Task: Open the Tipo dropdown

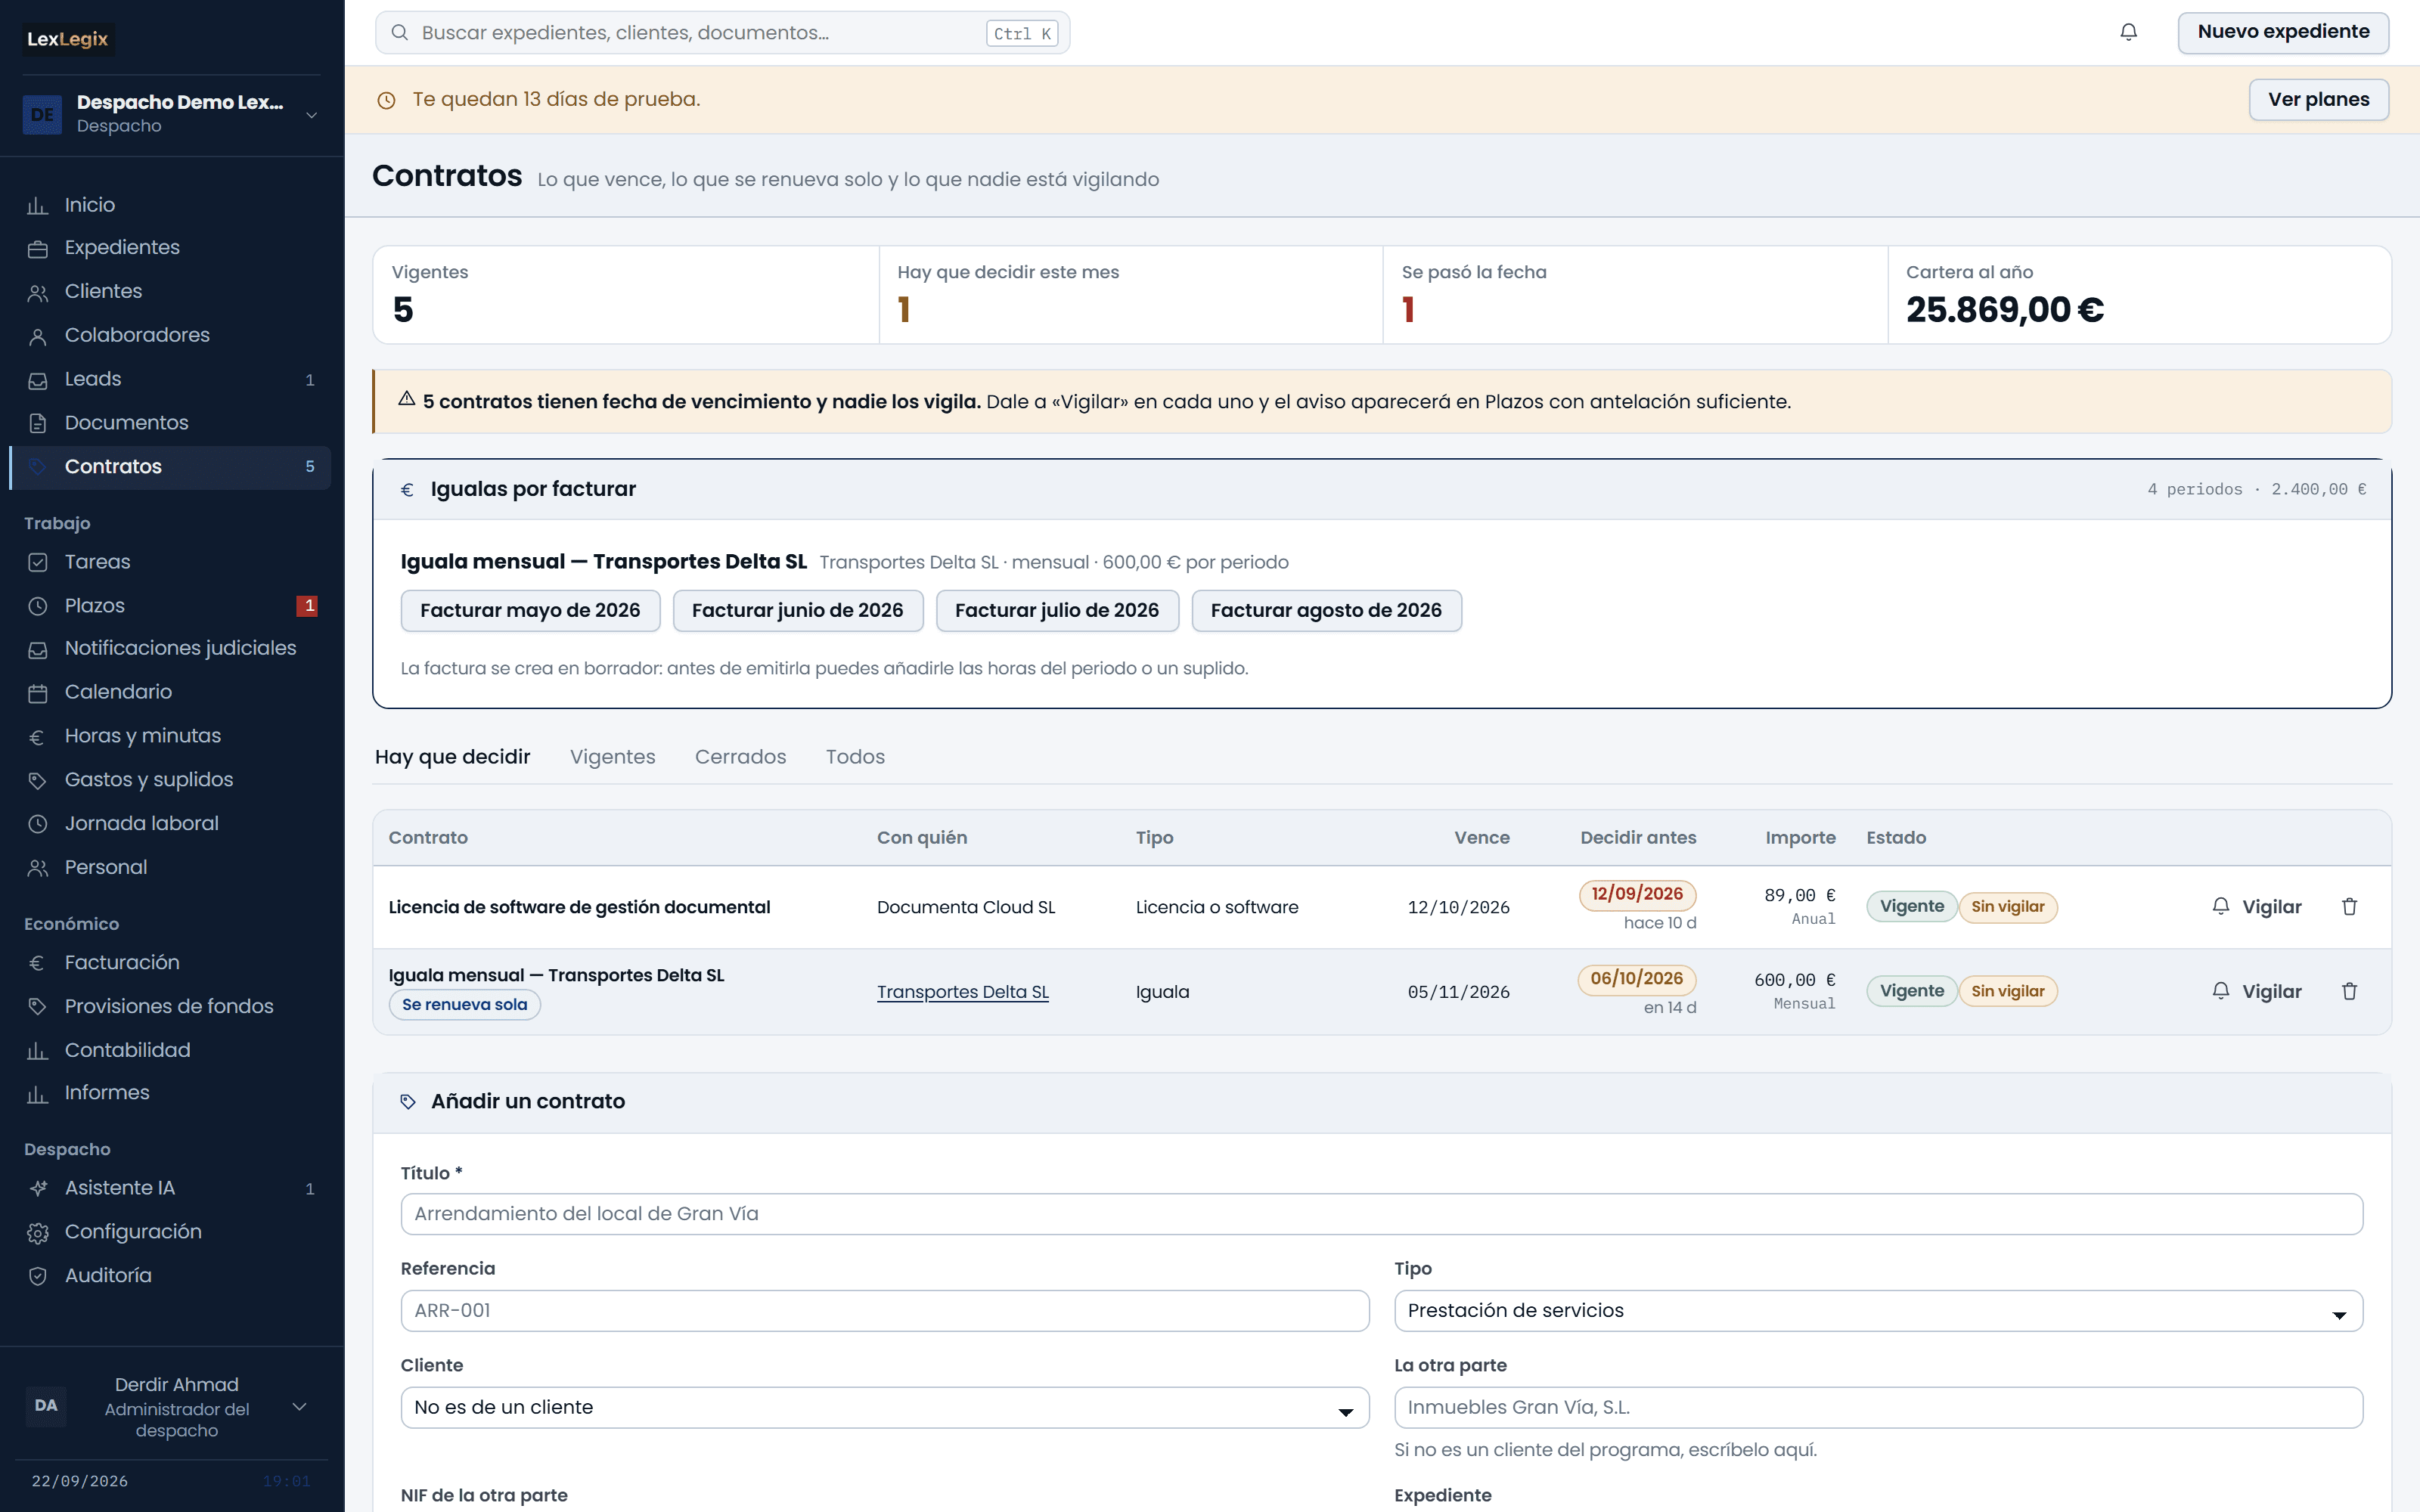Action: (x=1878, y=1311)
